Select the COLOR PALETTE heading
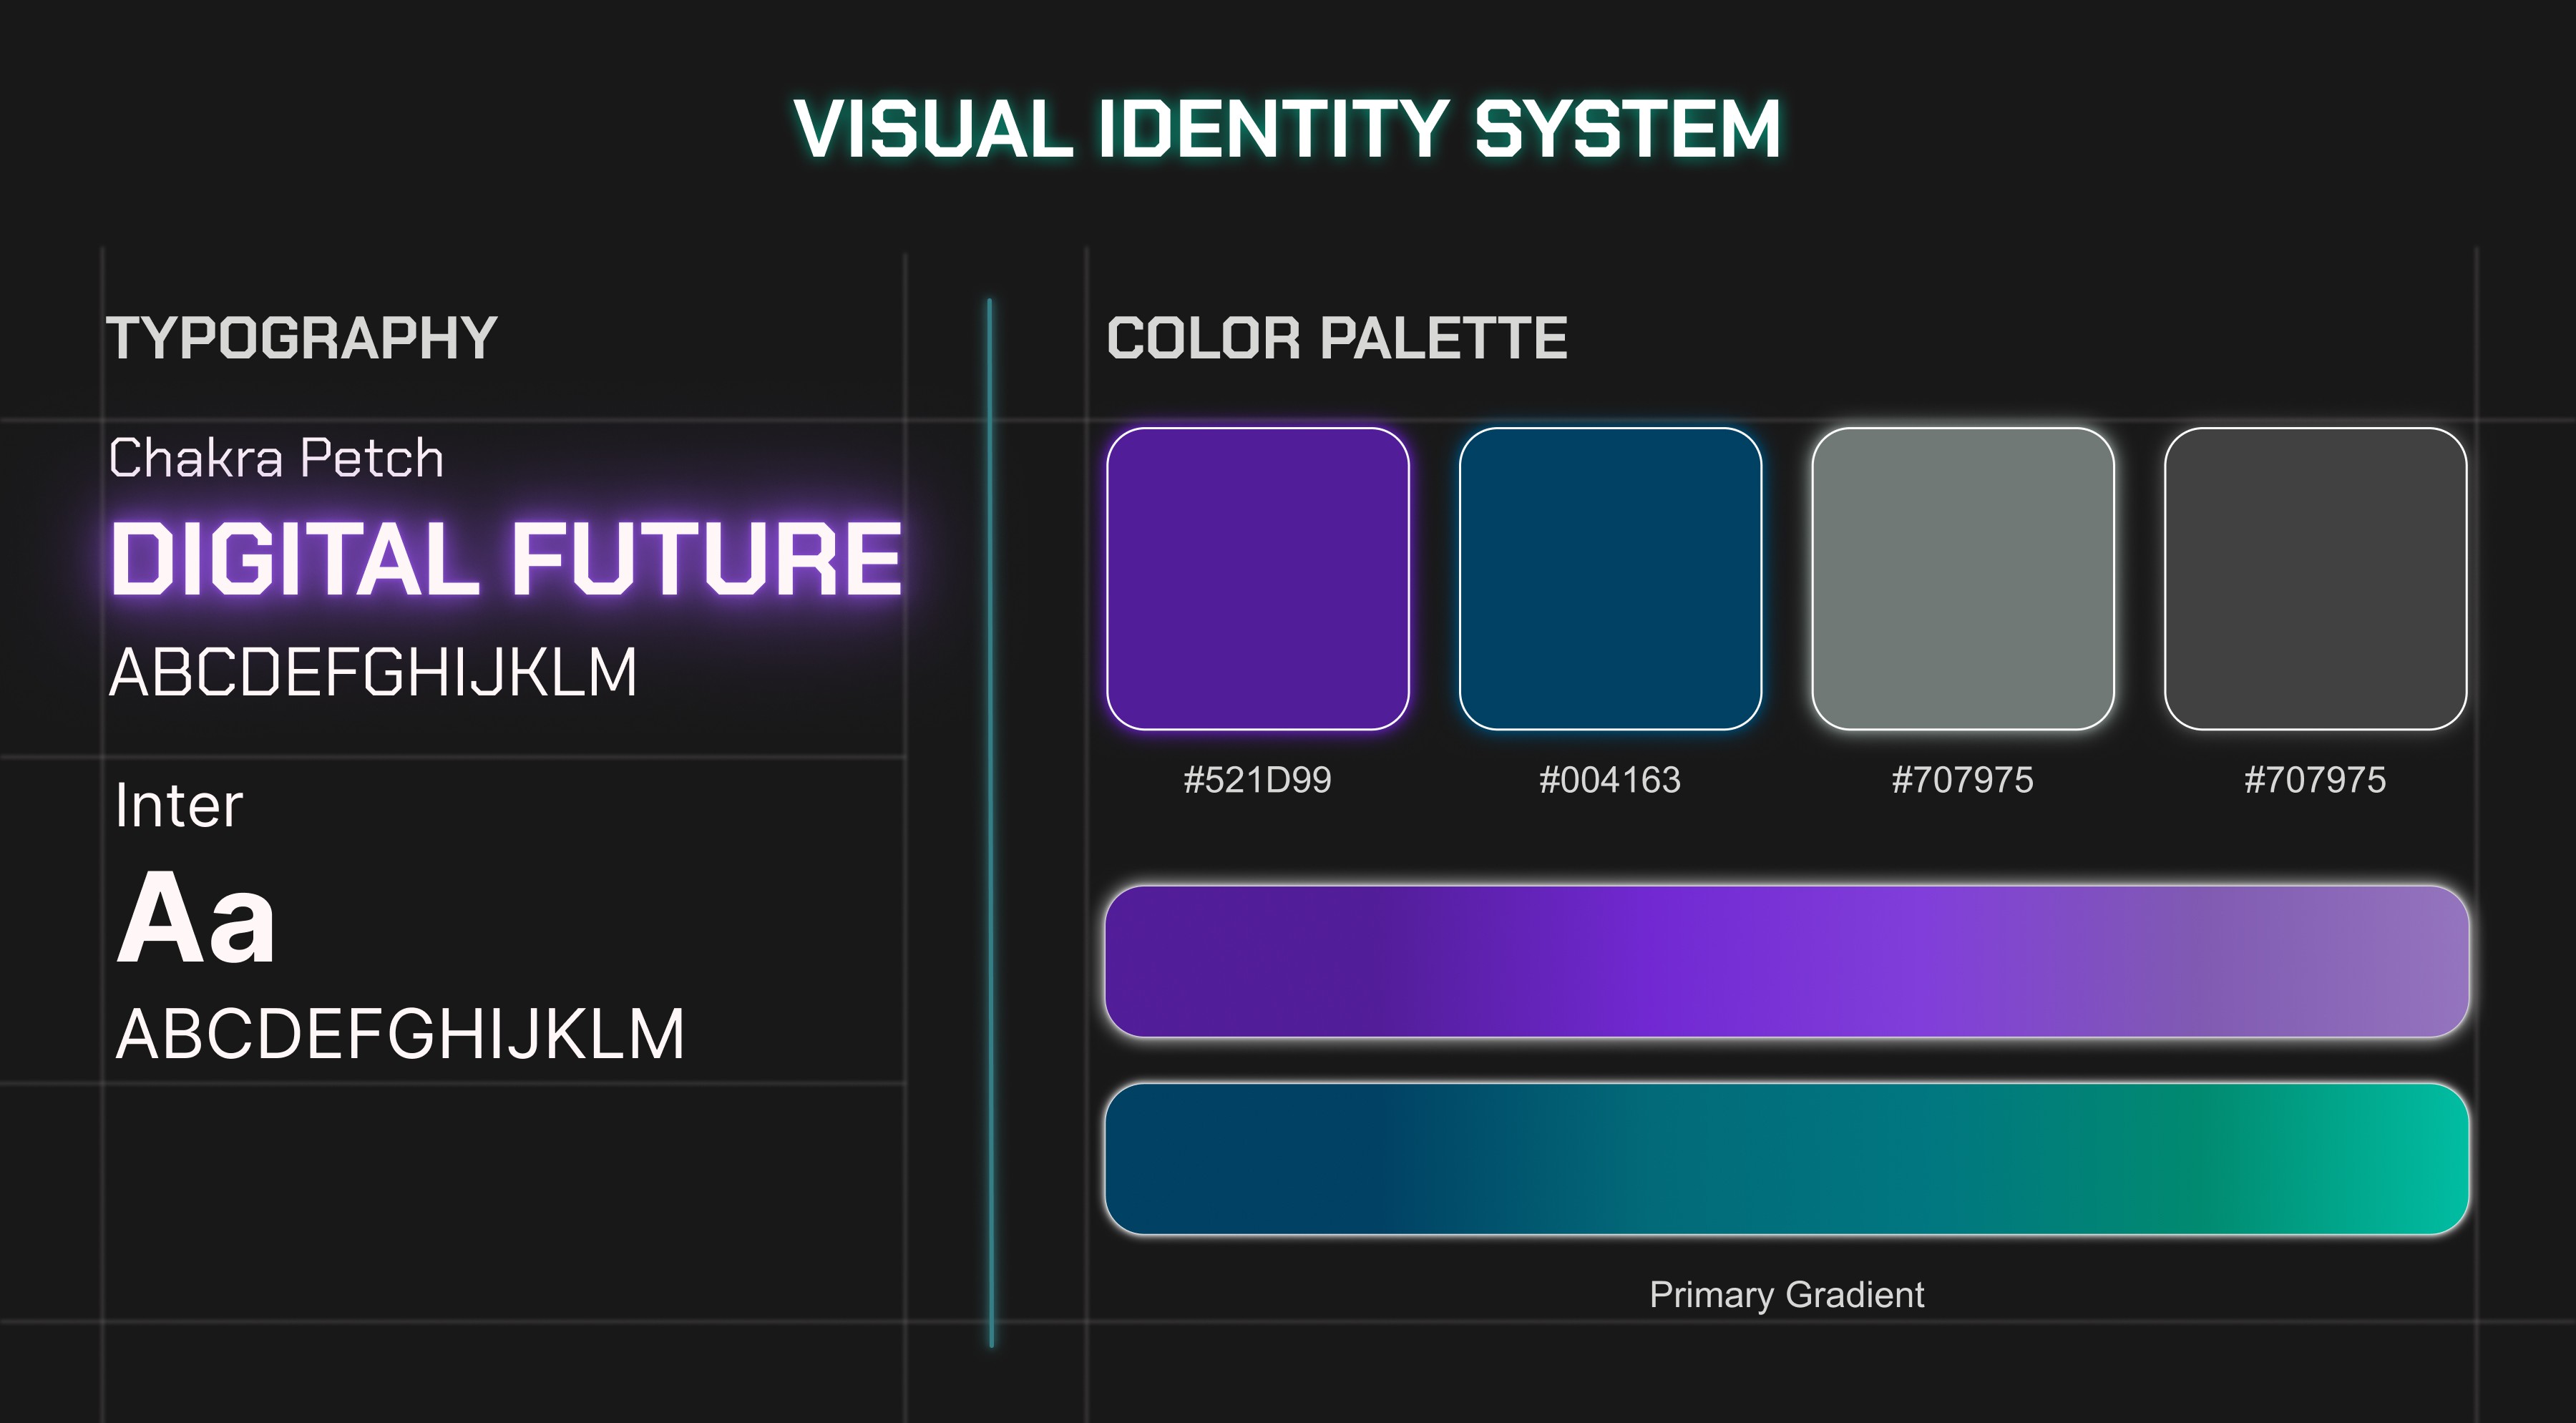Viewport: 2576px width, 1423px height. 1336,337
